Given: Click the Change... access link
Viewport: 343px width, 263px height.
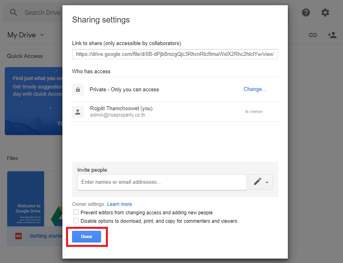Looking at the screenshot, I should [254, 89].
